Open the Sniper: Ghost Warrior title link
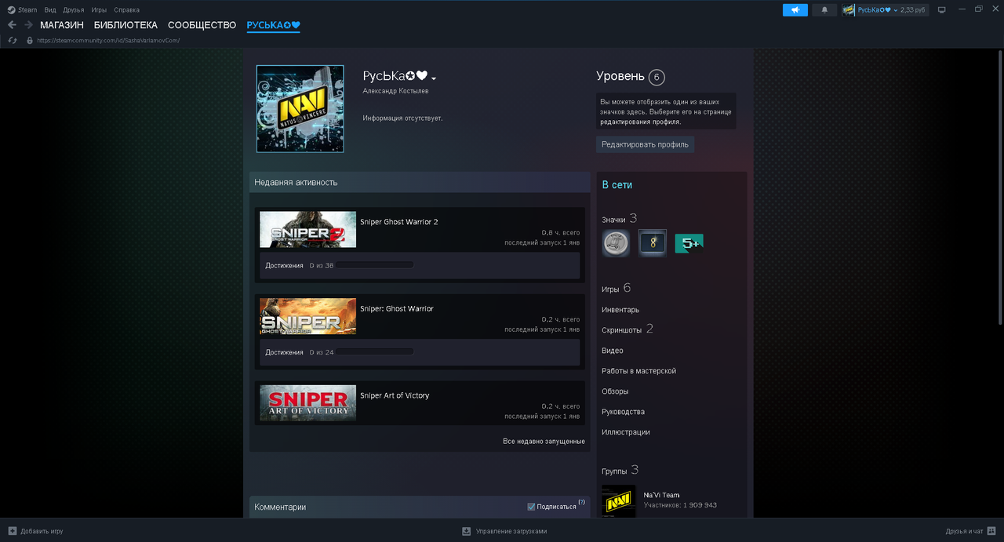 tap(396, 308)
